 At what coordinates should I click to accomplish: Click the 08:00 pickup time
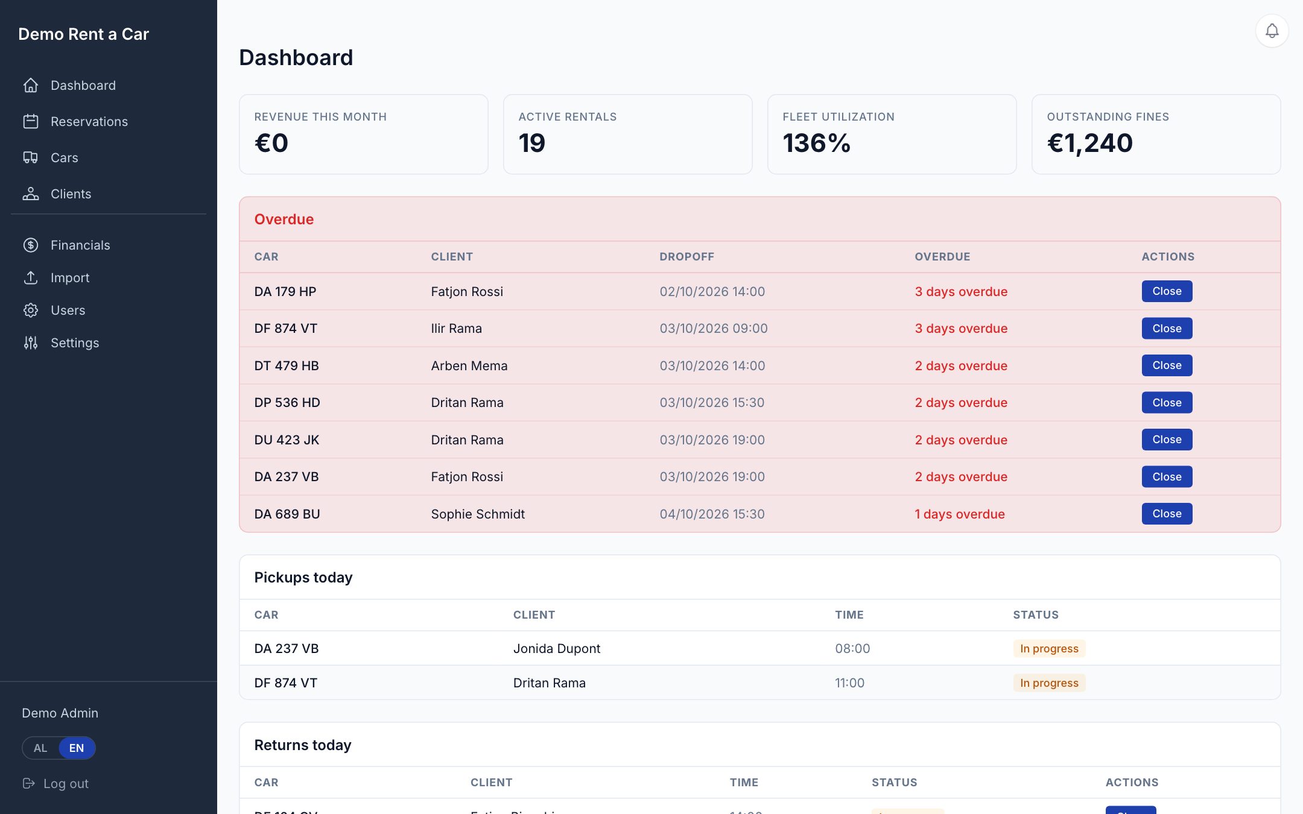tap(852, 648)
